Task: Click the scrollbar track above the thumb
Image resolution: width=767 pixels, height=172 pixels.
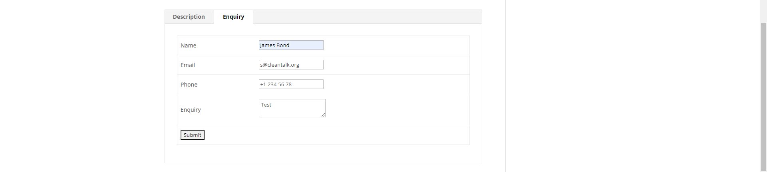Action: (x=763, y=11)
